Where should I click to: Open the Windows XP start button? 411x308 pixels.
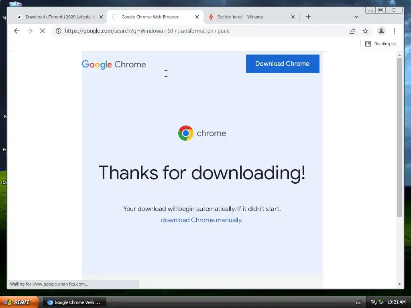19,302
